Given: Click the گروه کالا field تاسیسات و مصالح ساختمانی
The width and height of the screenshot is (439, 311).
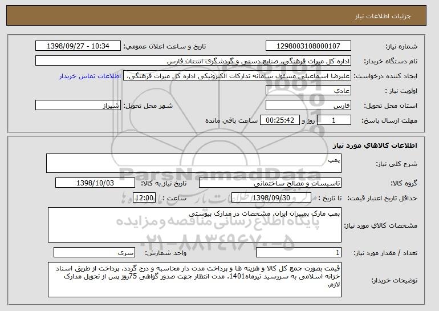Looking at the screenshot, I should click(270, 183).
